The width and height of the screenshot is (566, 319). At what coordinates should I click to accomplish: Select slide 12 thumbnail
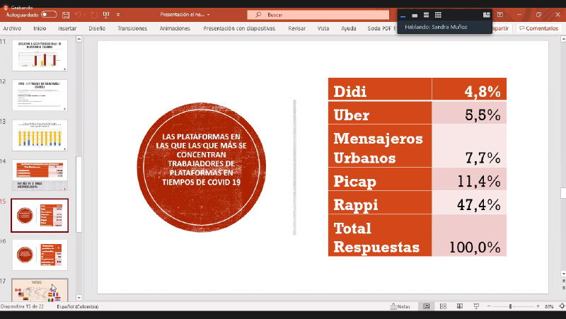point(40,95)
